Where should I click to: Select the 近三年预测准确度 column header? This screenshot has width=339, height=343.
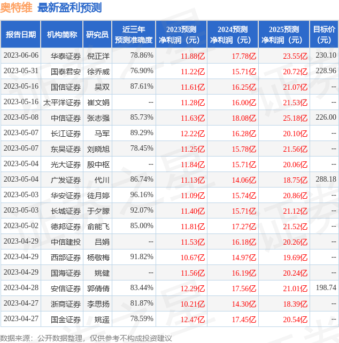click(x=134, y=34)
